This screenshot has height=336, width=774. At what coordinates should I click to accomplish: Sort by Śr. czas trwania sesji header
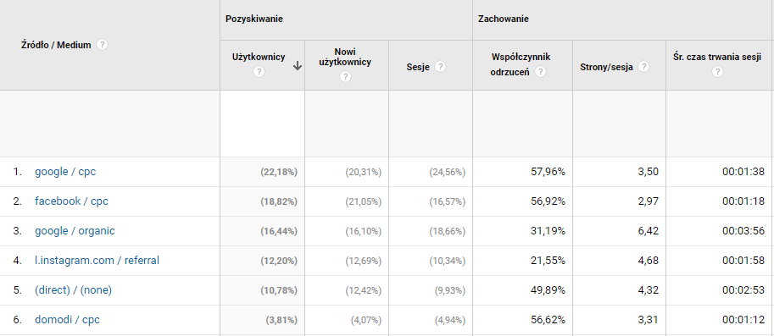(x=716, y=58)
